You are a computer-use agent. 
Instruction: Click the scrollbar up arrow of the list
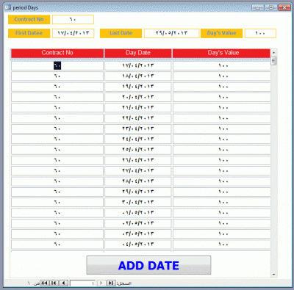pyautogui.click(x=273, y=52)
